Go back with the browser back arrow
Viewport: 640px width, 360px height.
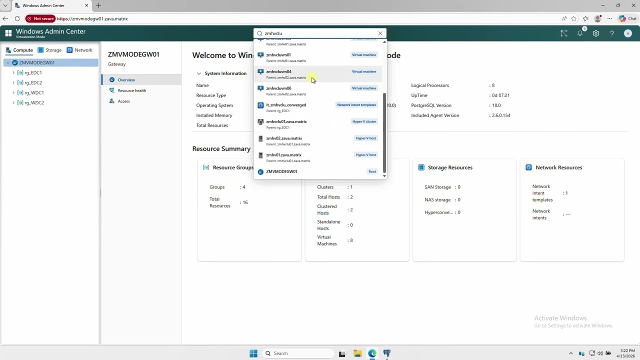(x=5, y=18)
